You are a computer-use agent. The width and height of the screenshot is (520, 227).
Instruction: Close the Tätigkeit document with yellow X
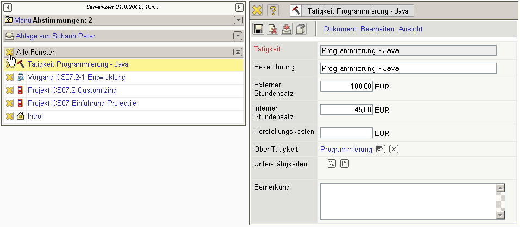(257, 10)
